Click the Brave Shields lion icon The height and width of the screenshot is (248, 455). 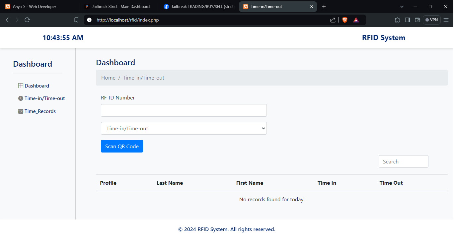(x=345, y=20)
